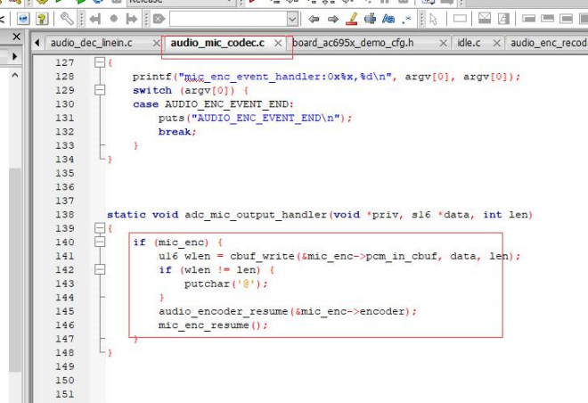Toggle the selected-text-only search icon

[x=370, y=19]
